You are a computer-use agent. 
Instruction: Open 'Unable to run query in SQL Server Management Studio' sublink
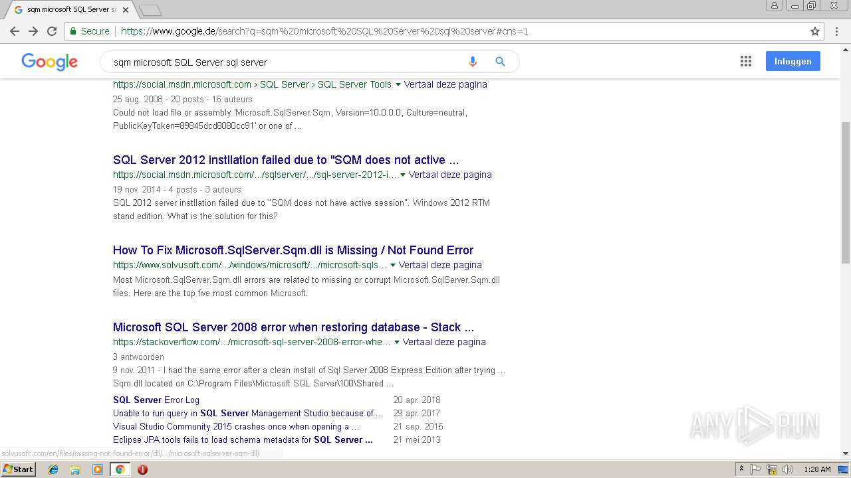248,413
